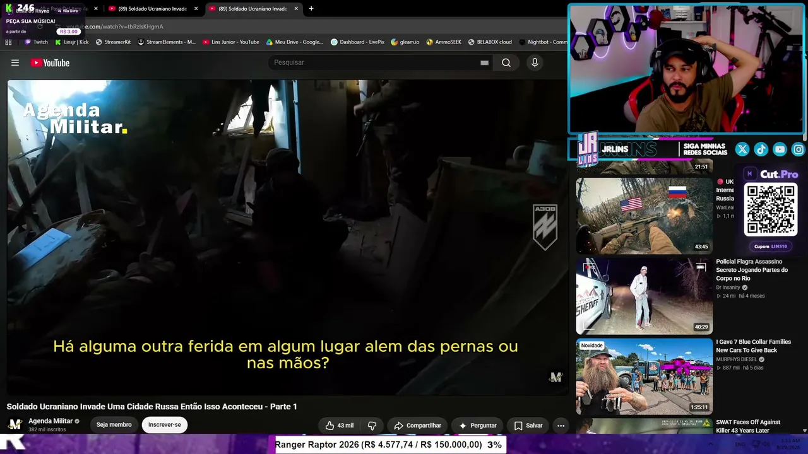This screenshot has height=454, width=808.
Task: Open the on-screen keyboard in search box
Action: (484, 62)
